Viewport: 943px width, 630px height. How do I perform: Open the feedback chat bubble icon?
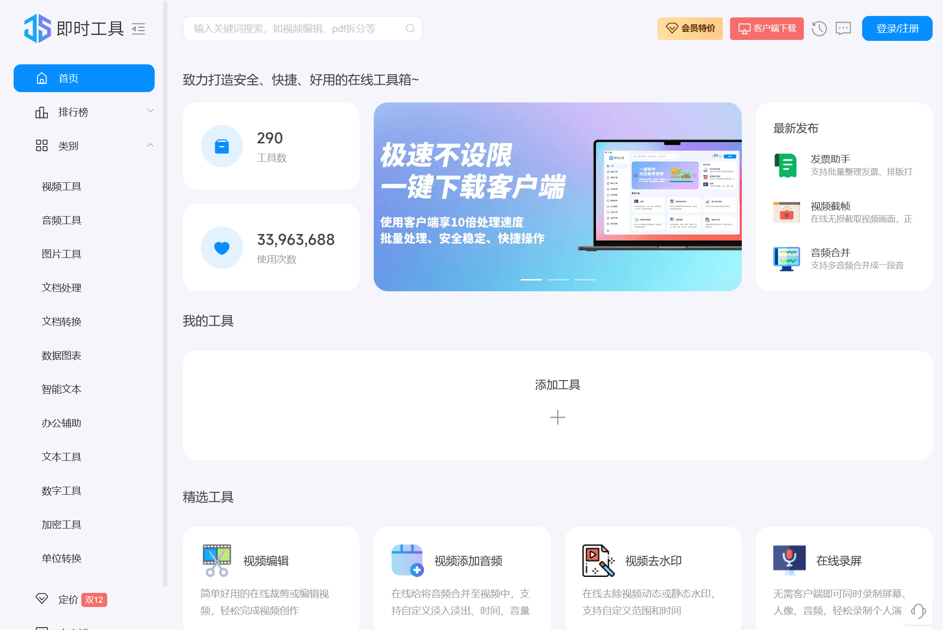[x=843, y=29]
